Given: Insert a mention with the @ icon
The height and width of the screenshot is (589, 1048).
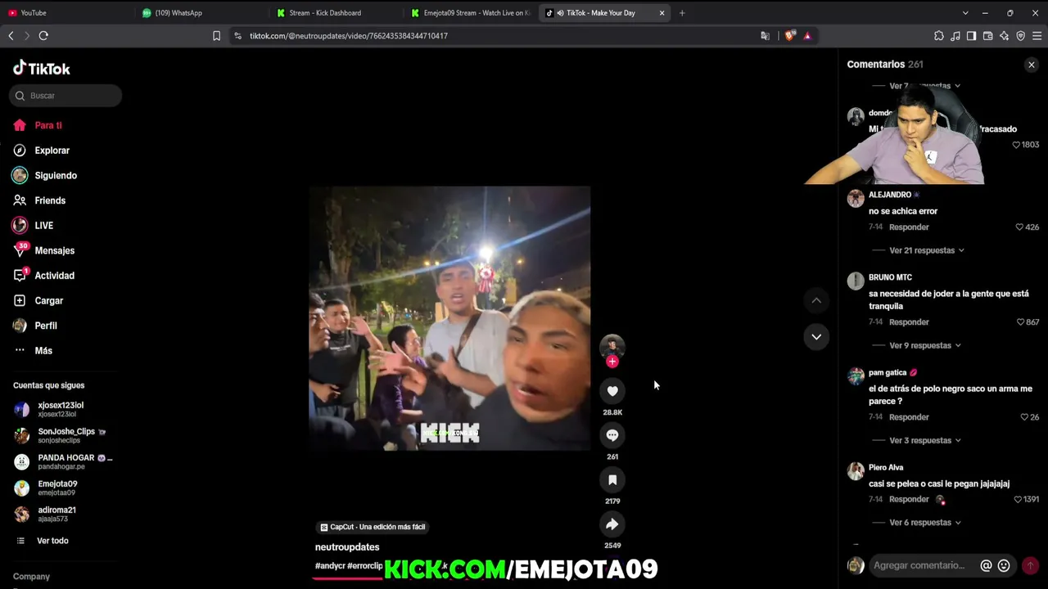Looking at the screenshot, I should [986, 565].
